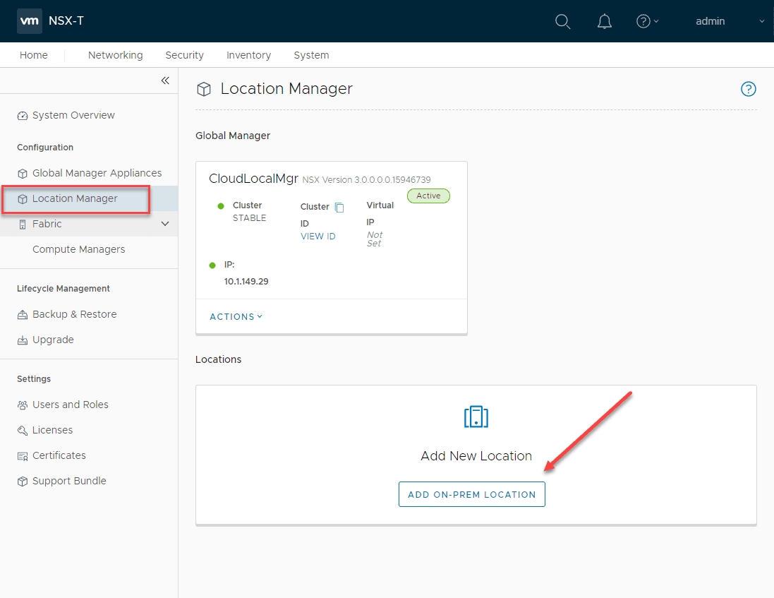Switch to the Networking tab

click(x=115, y=55)
